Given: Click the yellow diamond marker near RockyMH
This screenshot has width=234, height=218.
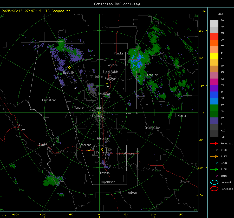Looking at the screenshot, I should tap(69, 68).
